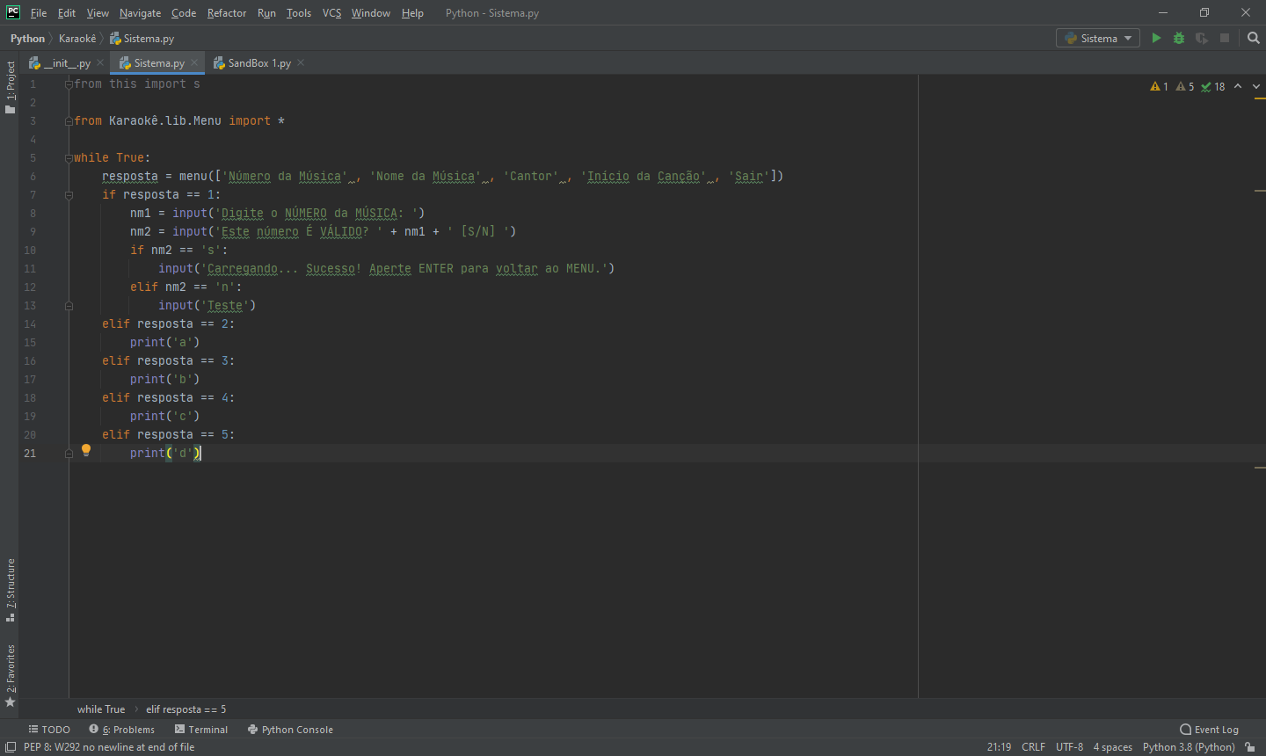Open the Refactor menu
The width and height of the screenshot is (1266, 756).
[227, 13]
